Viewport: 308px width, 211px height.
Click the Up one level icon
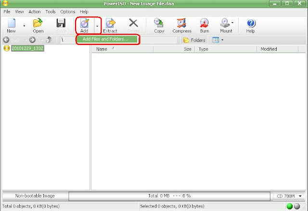click(x=49, y=40)
